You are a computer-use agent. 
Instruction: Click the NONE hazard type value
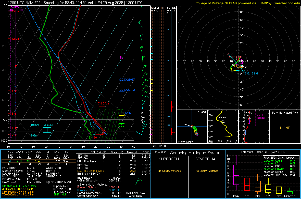pyautogui.click(x=285, y=128)
